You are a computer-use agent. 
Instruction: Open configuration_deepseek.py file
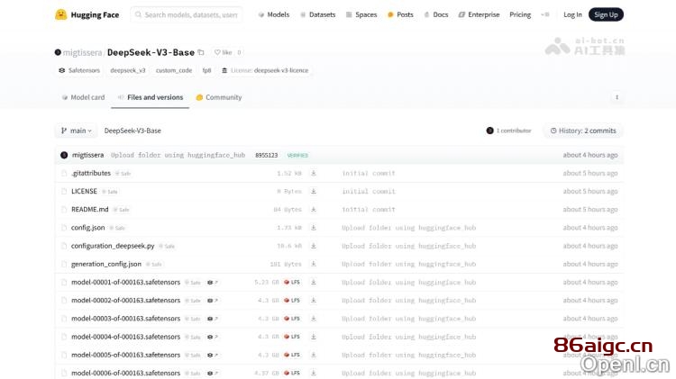pyautogui.click(x=113, y=246)
